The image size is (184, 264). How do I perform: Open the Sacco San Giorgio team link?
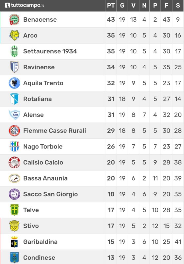point(50,194)
